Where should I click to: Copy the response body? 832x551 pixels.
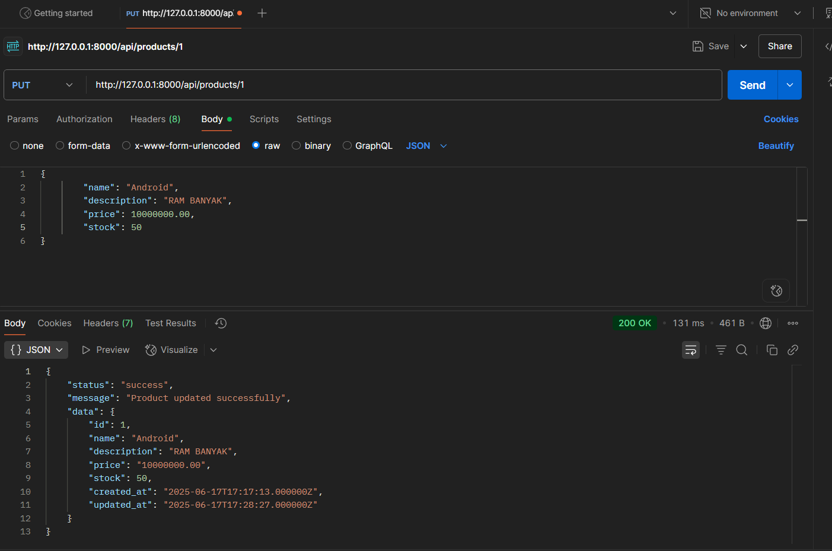pyautogui.click(x=772, y=350)
